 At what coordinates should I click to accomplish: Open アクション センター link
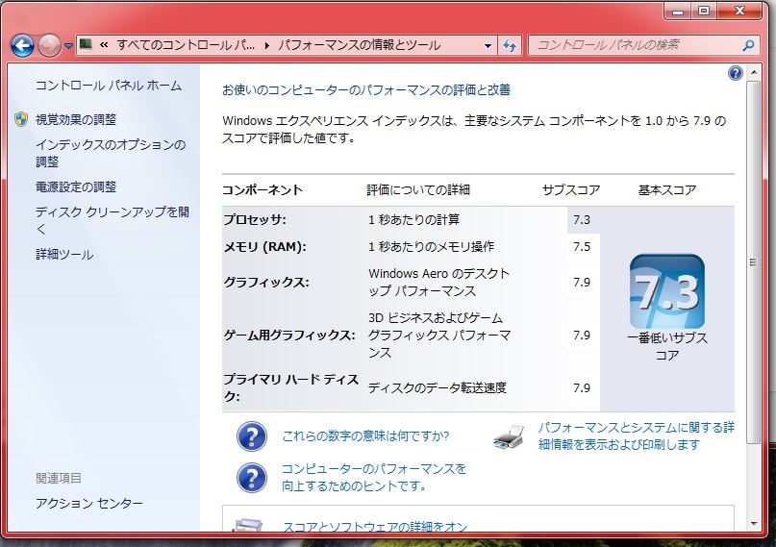click(x=89, y=504)
